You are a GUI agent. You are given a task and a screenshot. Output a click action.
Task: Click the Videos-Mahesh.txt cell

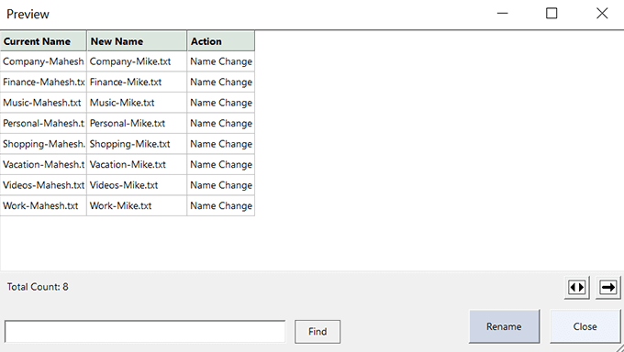coord(43,185)
